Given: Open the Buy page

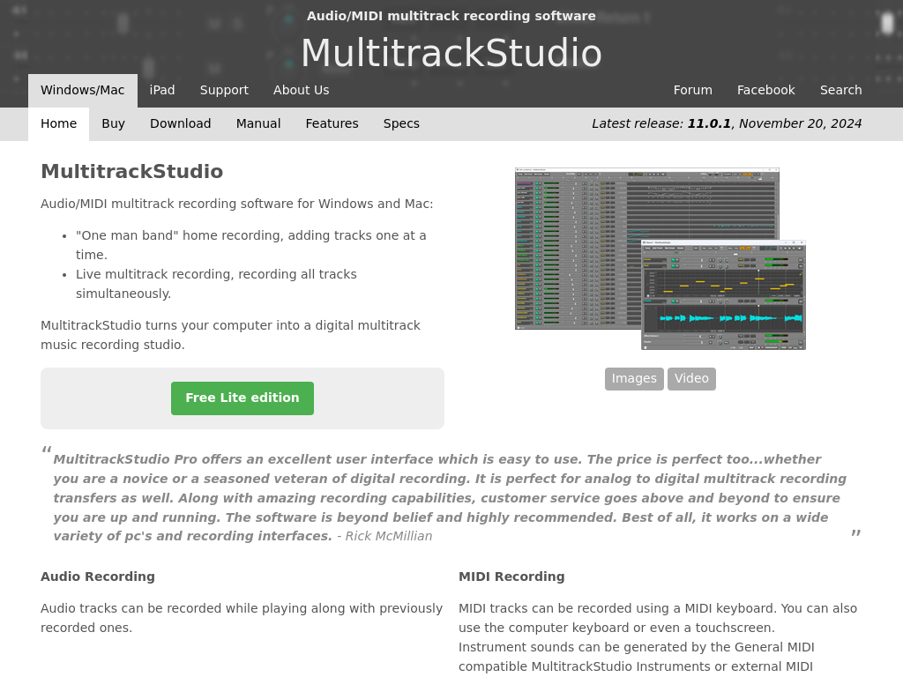Looking at the screenshot, I should tap(113, 123).
